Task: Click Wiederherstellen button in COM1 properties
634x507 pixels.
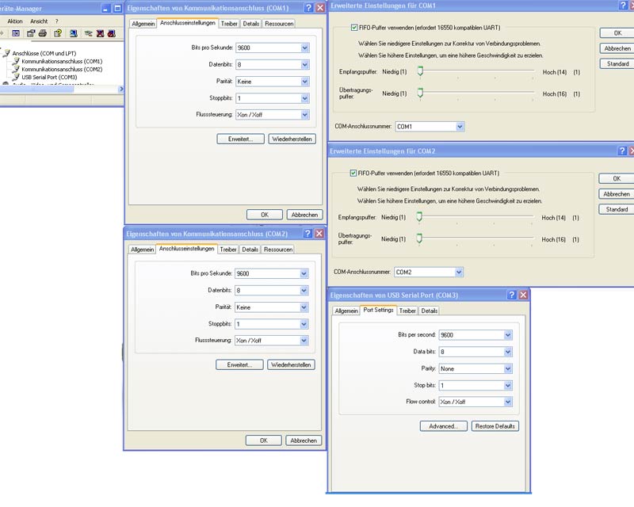Action: click(x=292, y=139)
